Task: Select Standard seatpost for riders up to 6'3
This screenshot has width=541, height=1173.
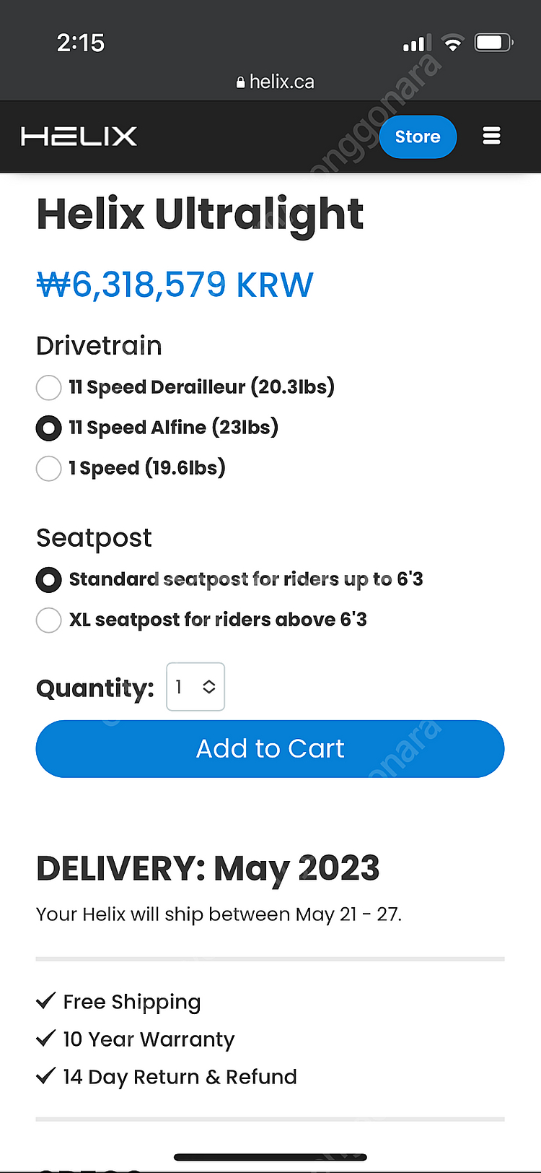Action: tap(48, 579)
